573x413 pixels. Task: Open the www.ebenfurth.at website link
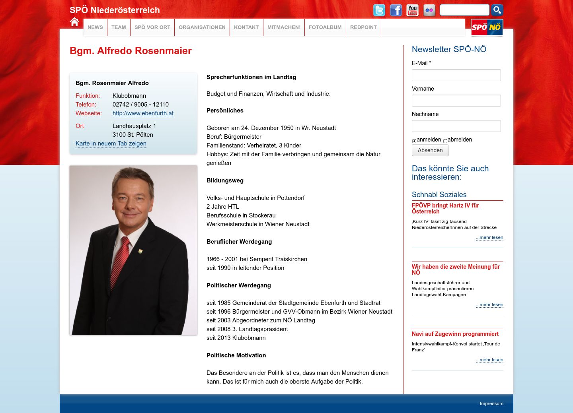coord(143,113)
